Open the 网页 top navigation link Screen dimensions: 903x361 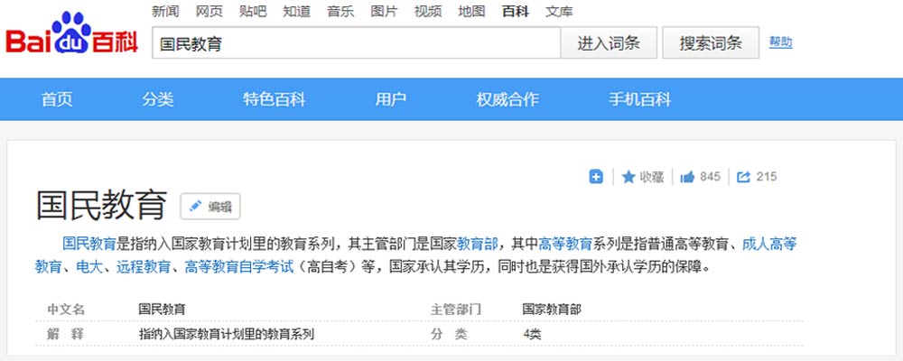click(x=209, y=12)
